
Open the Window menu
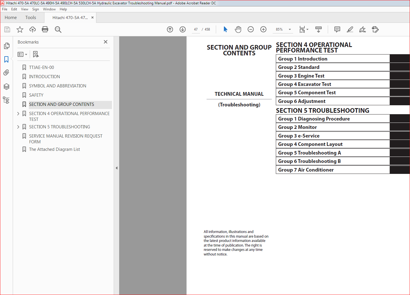point(49,9)
